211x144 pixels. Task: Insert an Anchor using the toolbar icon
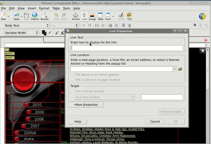tap(76, 16)
